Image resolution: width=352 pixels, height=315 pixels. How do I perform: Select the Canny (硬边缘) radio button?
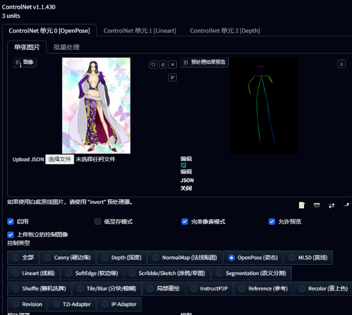(x=68, y=257)
